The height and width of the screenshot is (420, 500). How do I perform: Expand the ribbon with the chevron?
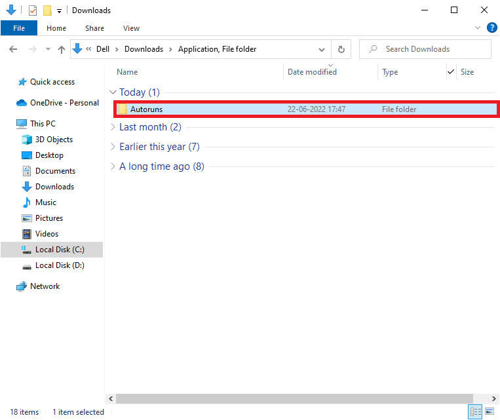click(x=477, y=28)
